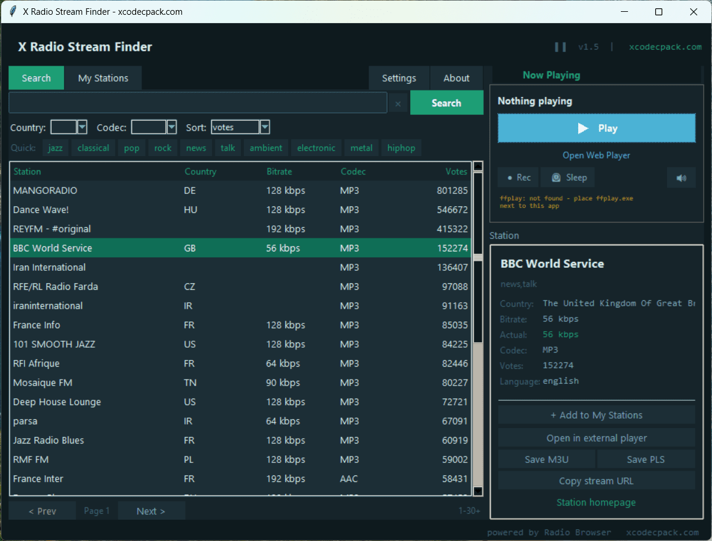Open the Station homepage link
Image resolution: width=712 pixels, height=541 pixels.
596,503
